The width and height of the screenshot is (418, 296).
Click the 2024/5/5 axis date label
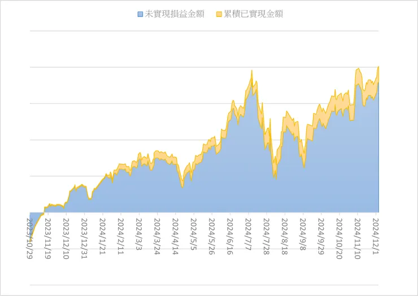point(193,234)
